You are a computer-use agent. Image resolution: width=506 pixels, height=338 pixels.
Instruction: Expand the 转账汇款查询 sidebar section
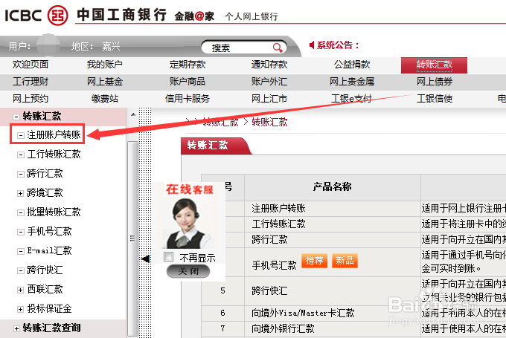(16, 328)
